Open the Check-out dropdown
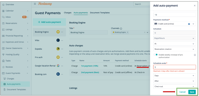 (175, 86)
